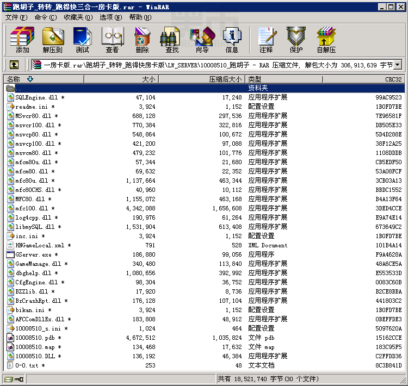Select the msvcr100.dll file row
The height and width of the screenshot is (386, 408).
click(204, 125)
